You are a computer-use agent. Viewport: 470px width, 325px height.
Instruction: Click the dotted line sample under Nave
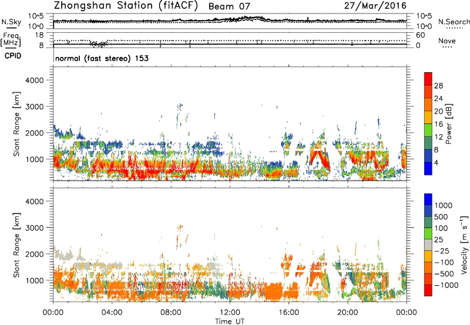tap(448, 48)
